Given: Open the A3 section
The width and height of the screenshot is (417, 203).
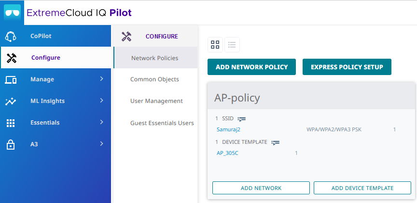Looking at the screenshot, I should (56, 144).
